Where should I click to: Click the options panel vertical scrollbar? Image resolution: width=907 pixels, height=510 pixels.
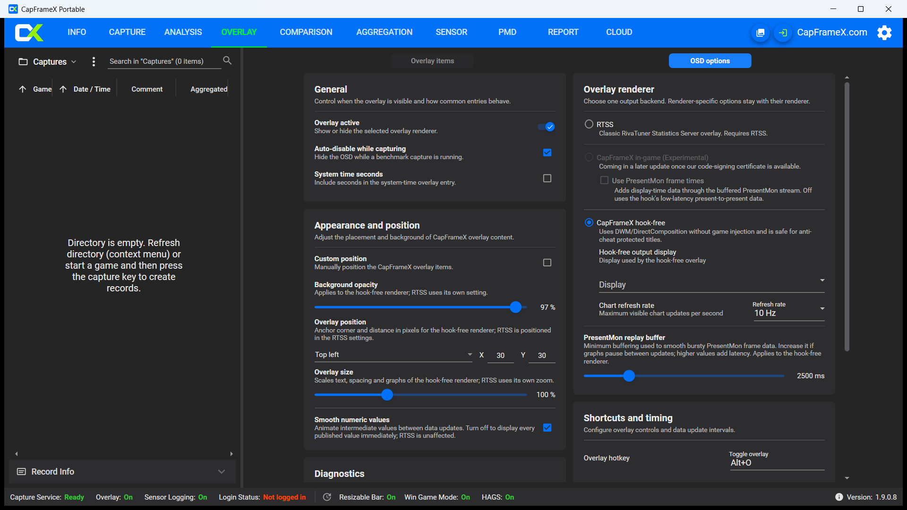[x=847, y=217]
